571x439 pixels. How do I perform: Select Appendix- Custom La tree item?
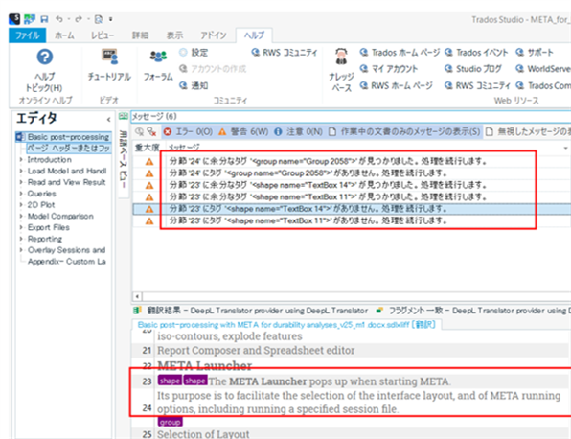click(x=67, y=262)
